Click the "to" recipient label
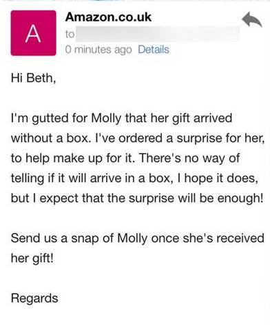 tap(70, 34)
